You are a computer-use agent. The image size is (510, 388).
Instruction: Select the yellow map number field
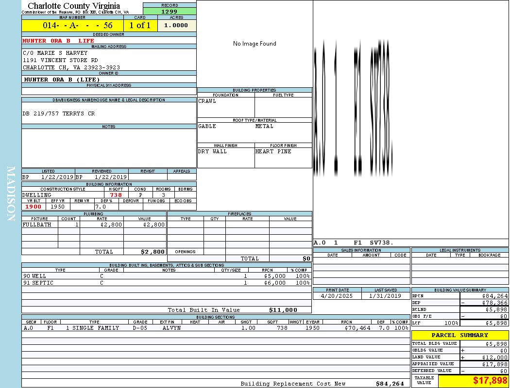[72, 26]
